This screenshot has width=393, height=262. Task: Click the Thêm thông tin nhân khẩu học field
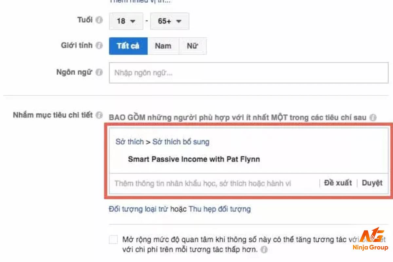tap(214, 183)
